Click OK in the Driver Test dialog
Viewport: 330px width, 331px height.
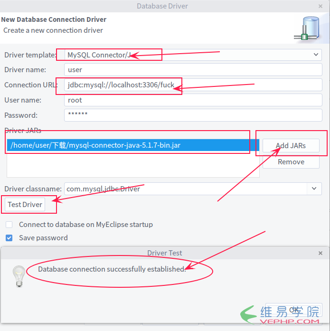pos(293,310)
